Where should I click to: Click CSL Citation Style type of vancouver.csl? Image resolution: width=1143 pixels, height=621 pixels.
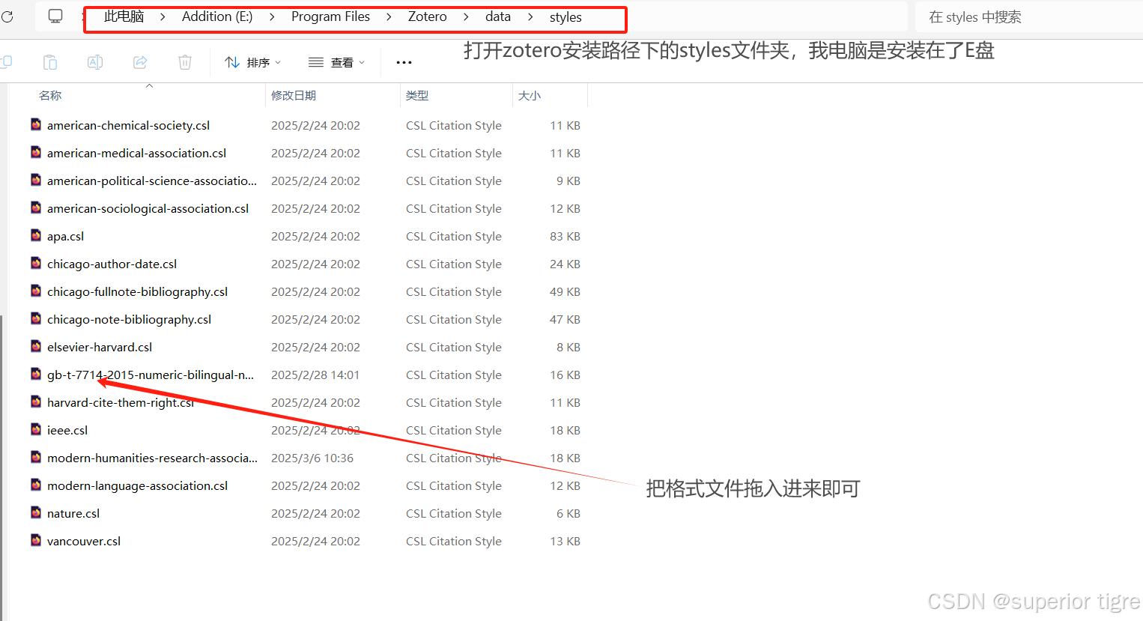[x=454, y=542]
